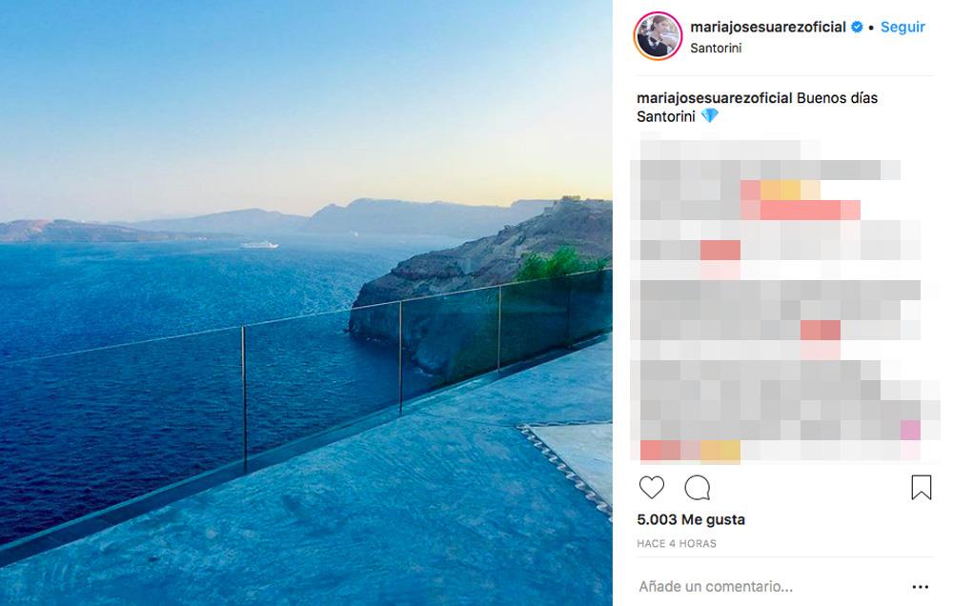Screen dimensions: 953x606
Task: Open mariajosesuarezoficial's profile avatar
Action: [x=658, y=36]
